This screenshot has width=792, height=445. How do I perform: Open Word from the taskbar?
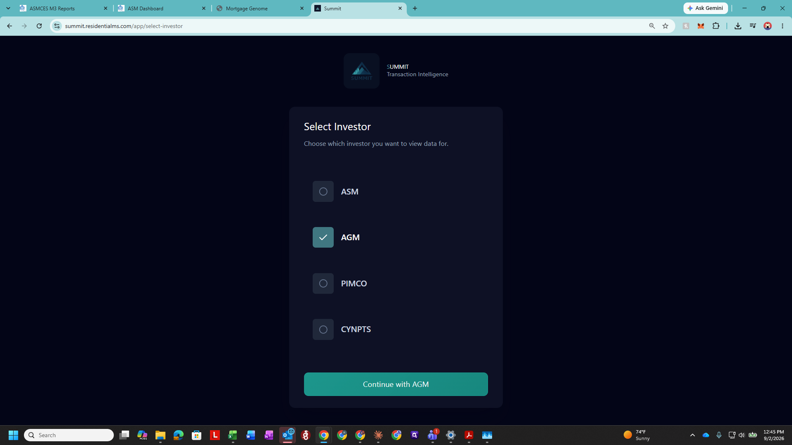(x=251, y=435)
